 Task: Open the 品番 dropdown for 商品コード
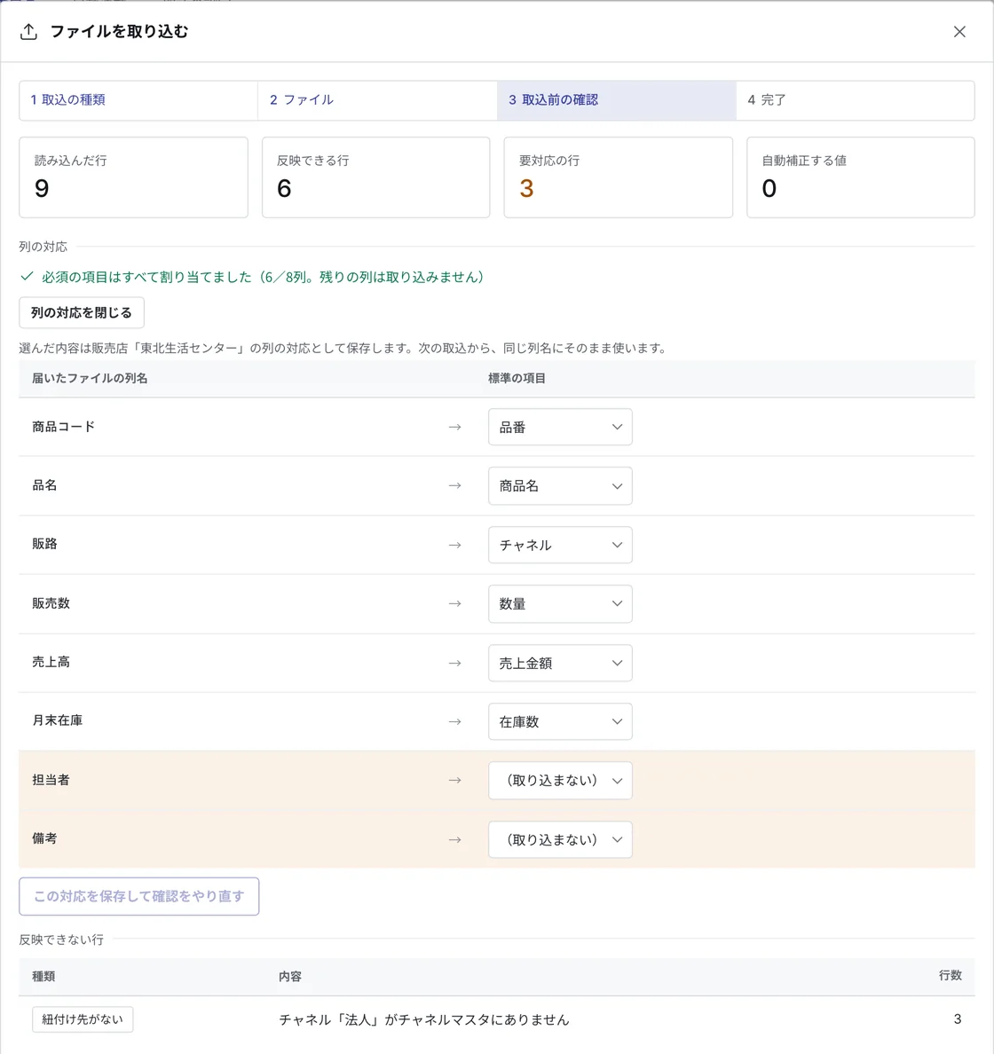tap(560, 427)
